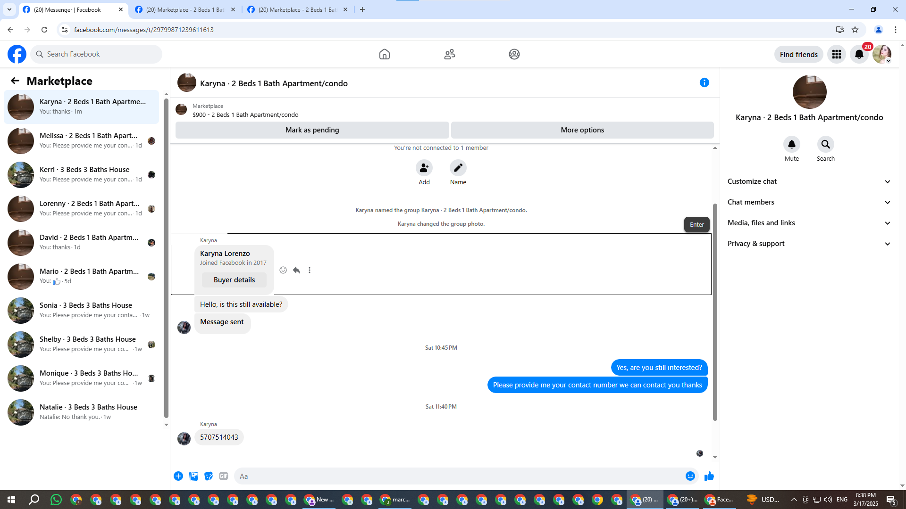Image resolution: width=906 pixels, height=509 pixels.
Task: Choose a GIF from the composer
Action: click(x=224, y=476)
